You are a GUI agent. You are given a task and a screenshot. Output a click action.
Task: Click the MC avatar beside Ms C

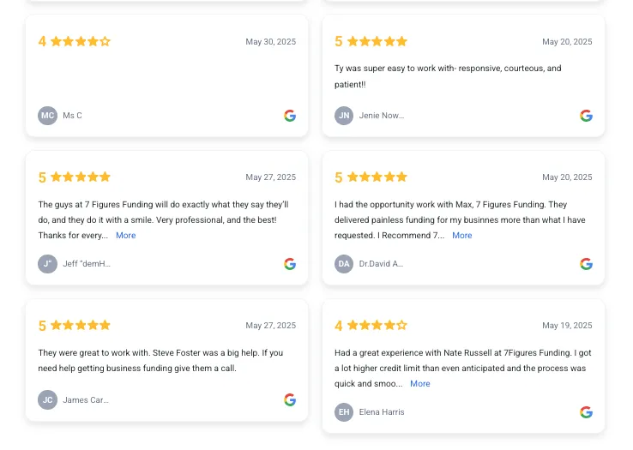(x=48, y=116)
